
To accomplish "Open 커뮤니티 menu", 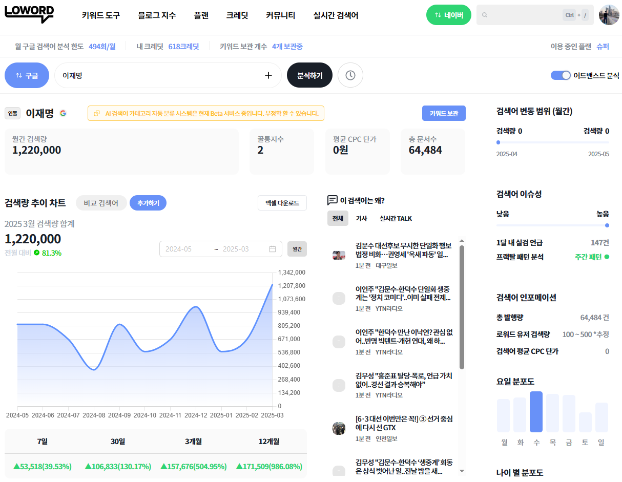I will pos(281,15).
